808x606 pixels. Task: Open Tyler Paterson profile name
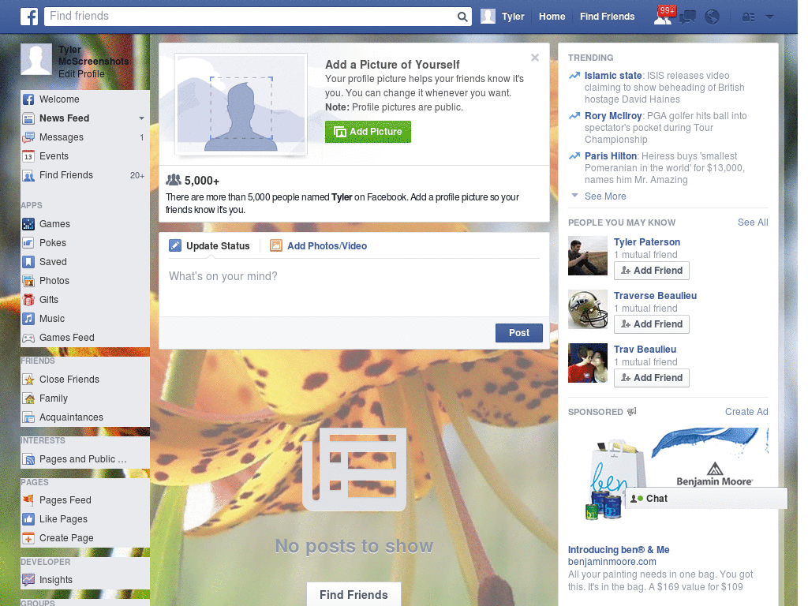point(647,242)
